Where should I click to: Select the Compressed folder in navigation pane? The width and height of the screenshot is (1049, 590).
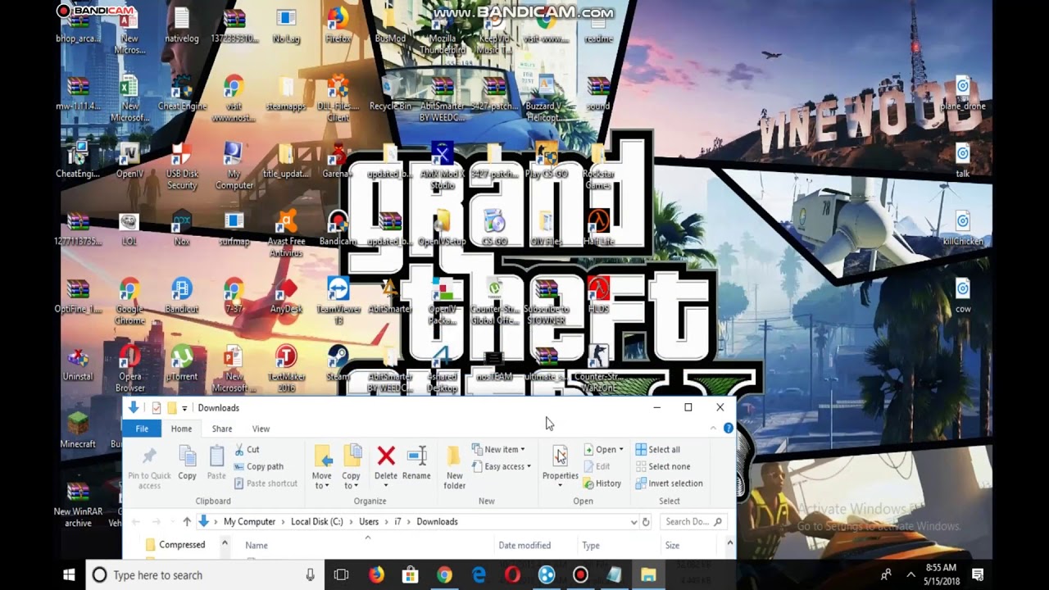pos(174,545)
